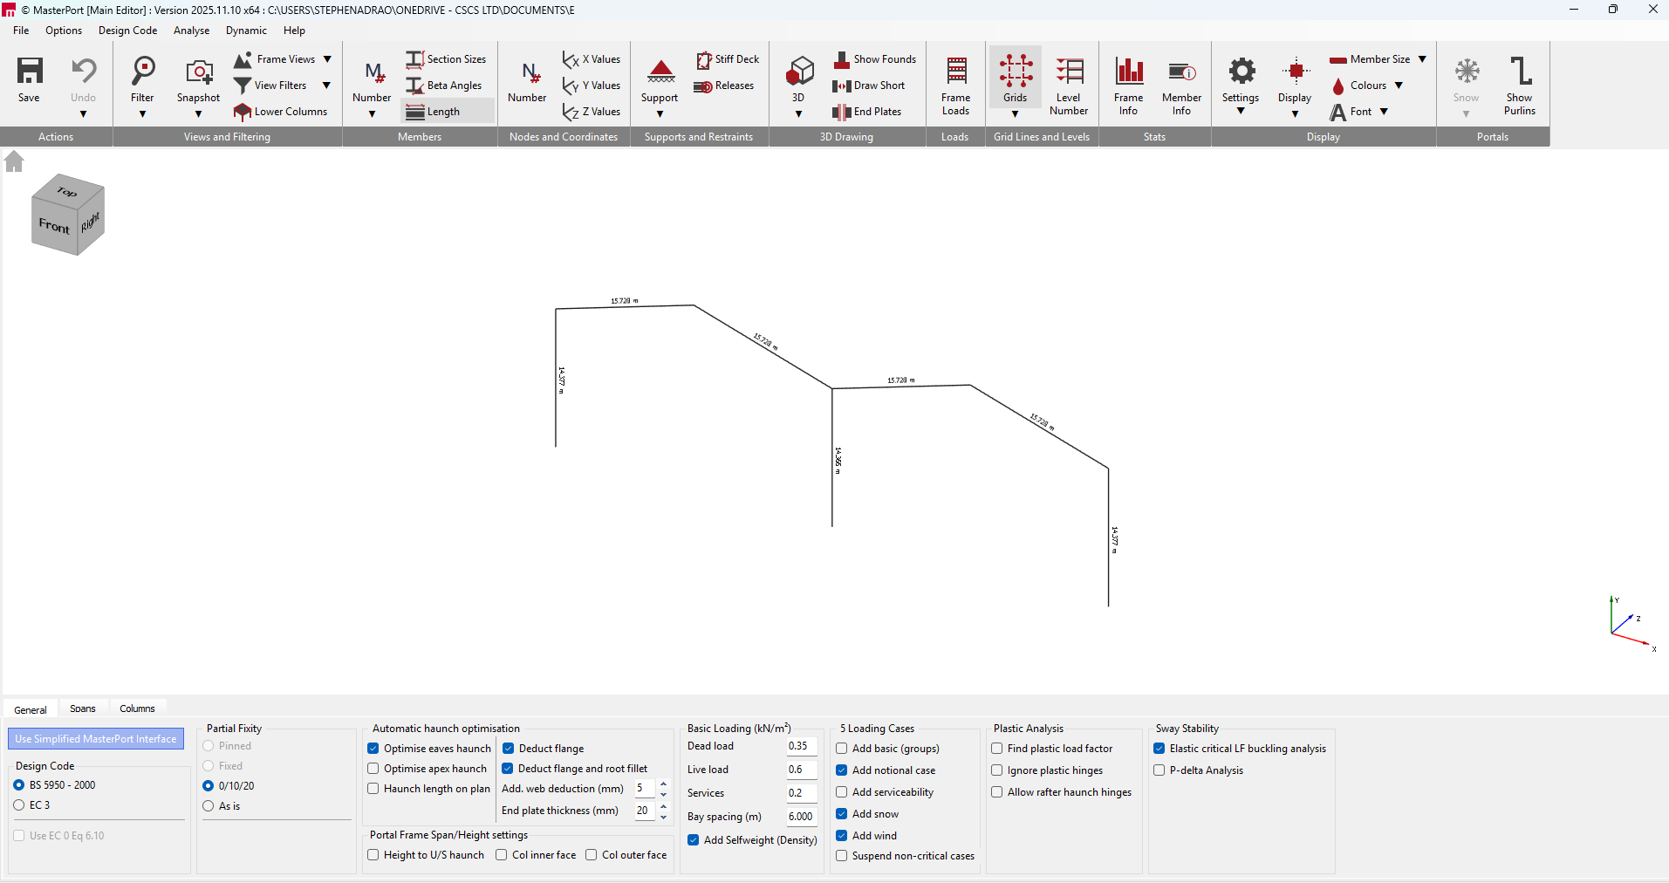Screen dimensions: 1669x883
Task: Open the Settings gear dropdown
Action: point(1241,111)
